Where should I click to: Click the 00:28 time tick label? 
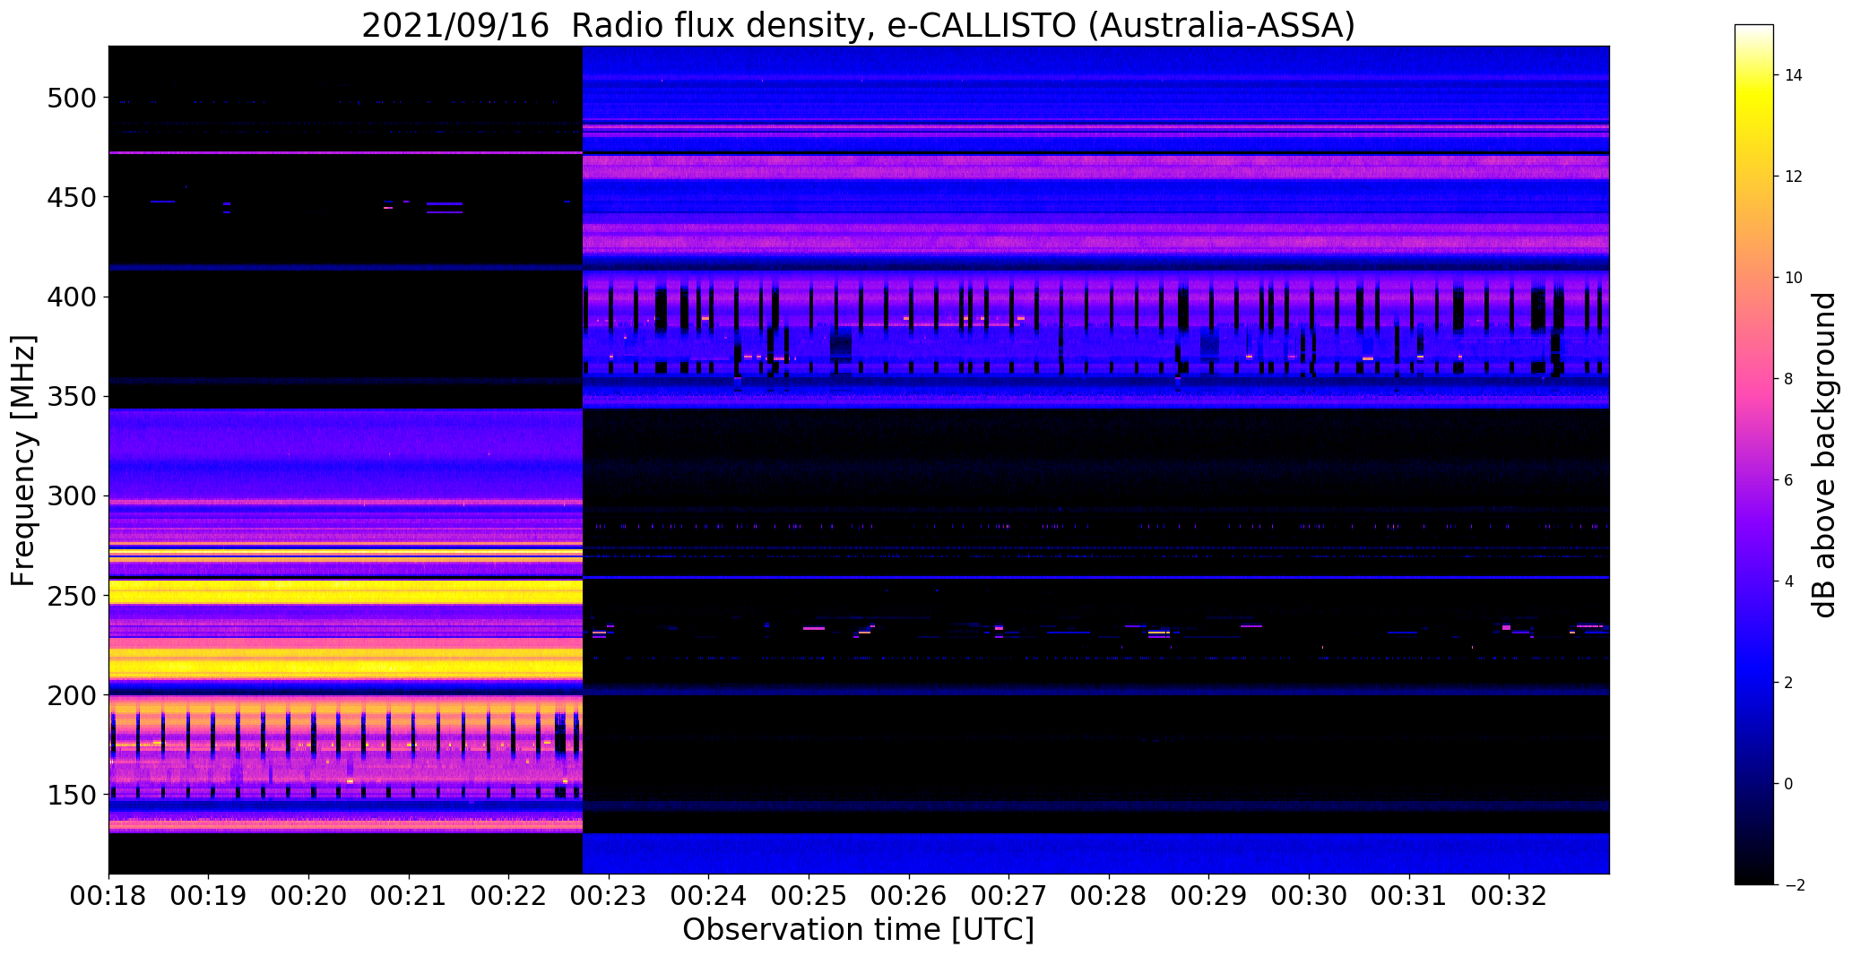(x=1110, y=897)
